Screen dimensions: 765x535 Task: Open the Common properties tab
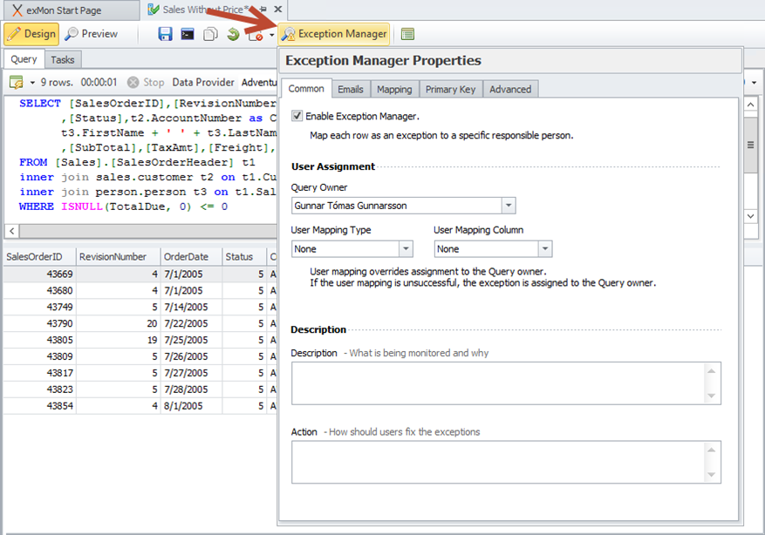pos(306,89)
